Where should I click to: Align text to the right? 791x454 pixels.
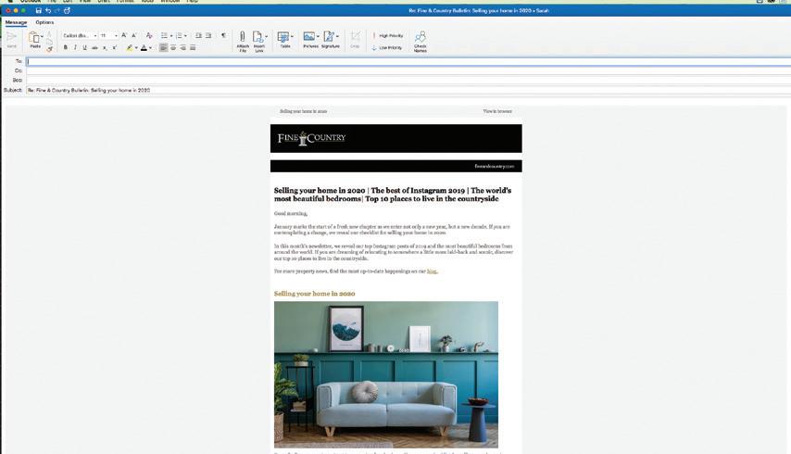(x=182, y=48)
